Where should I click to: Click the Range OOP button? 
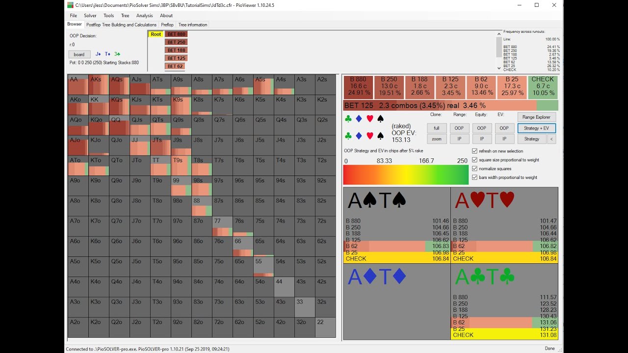tap(459, 128)
